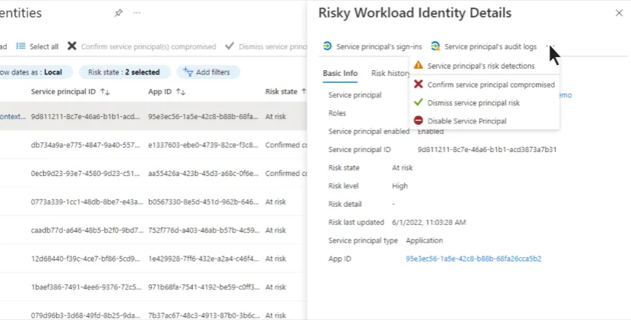
Task: Click the green check Dismiss risk icon
Action: pos(418,102)
